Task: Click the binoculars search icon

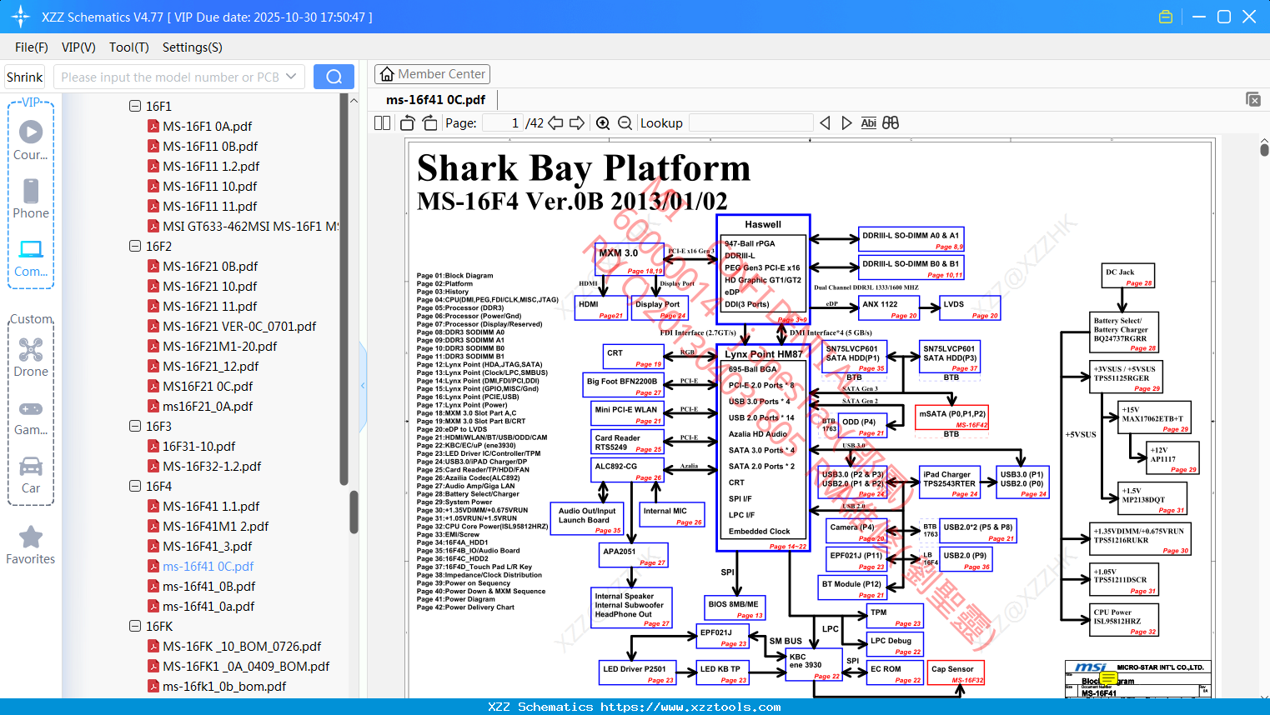Action: click(x=891, y=123)
